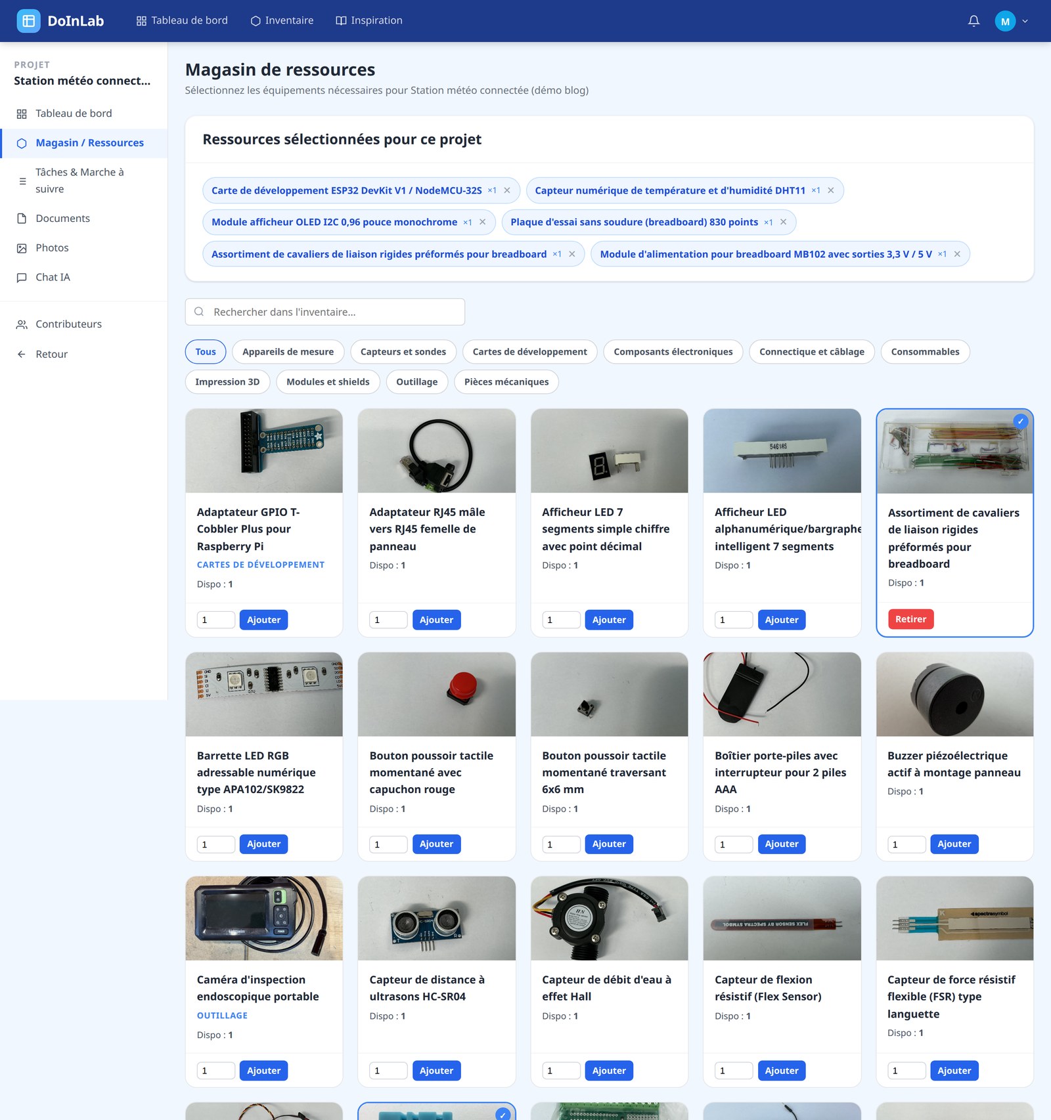
Task: Open the notifications bell
Action: tap(973, 21)
